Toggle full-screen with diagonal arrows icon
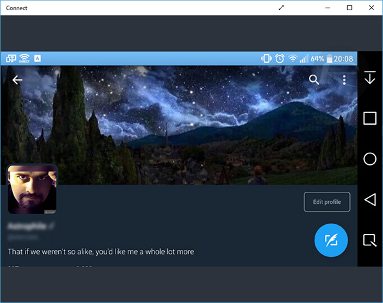The width and height of the screenshot is (383, 303). (282, 8)
